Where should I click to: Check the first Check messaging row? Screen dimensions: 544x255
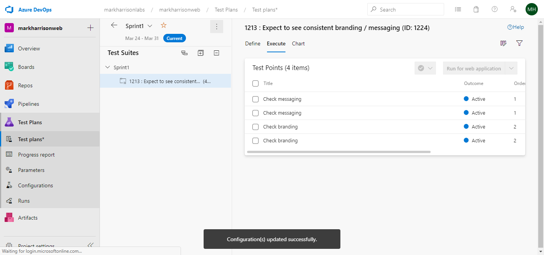point(255,99)
